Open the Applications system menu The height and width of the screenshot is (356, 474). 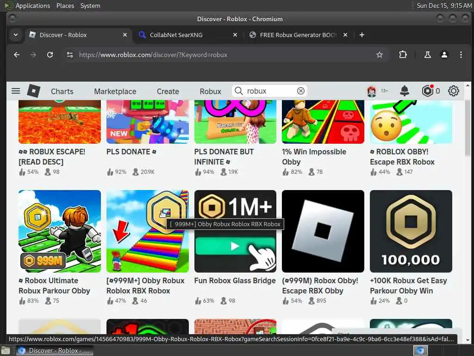(33, 6)
